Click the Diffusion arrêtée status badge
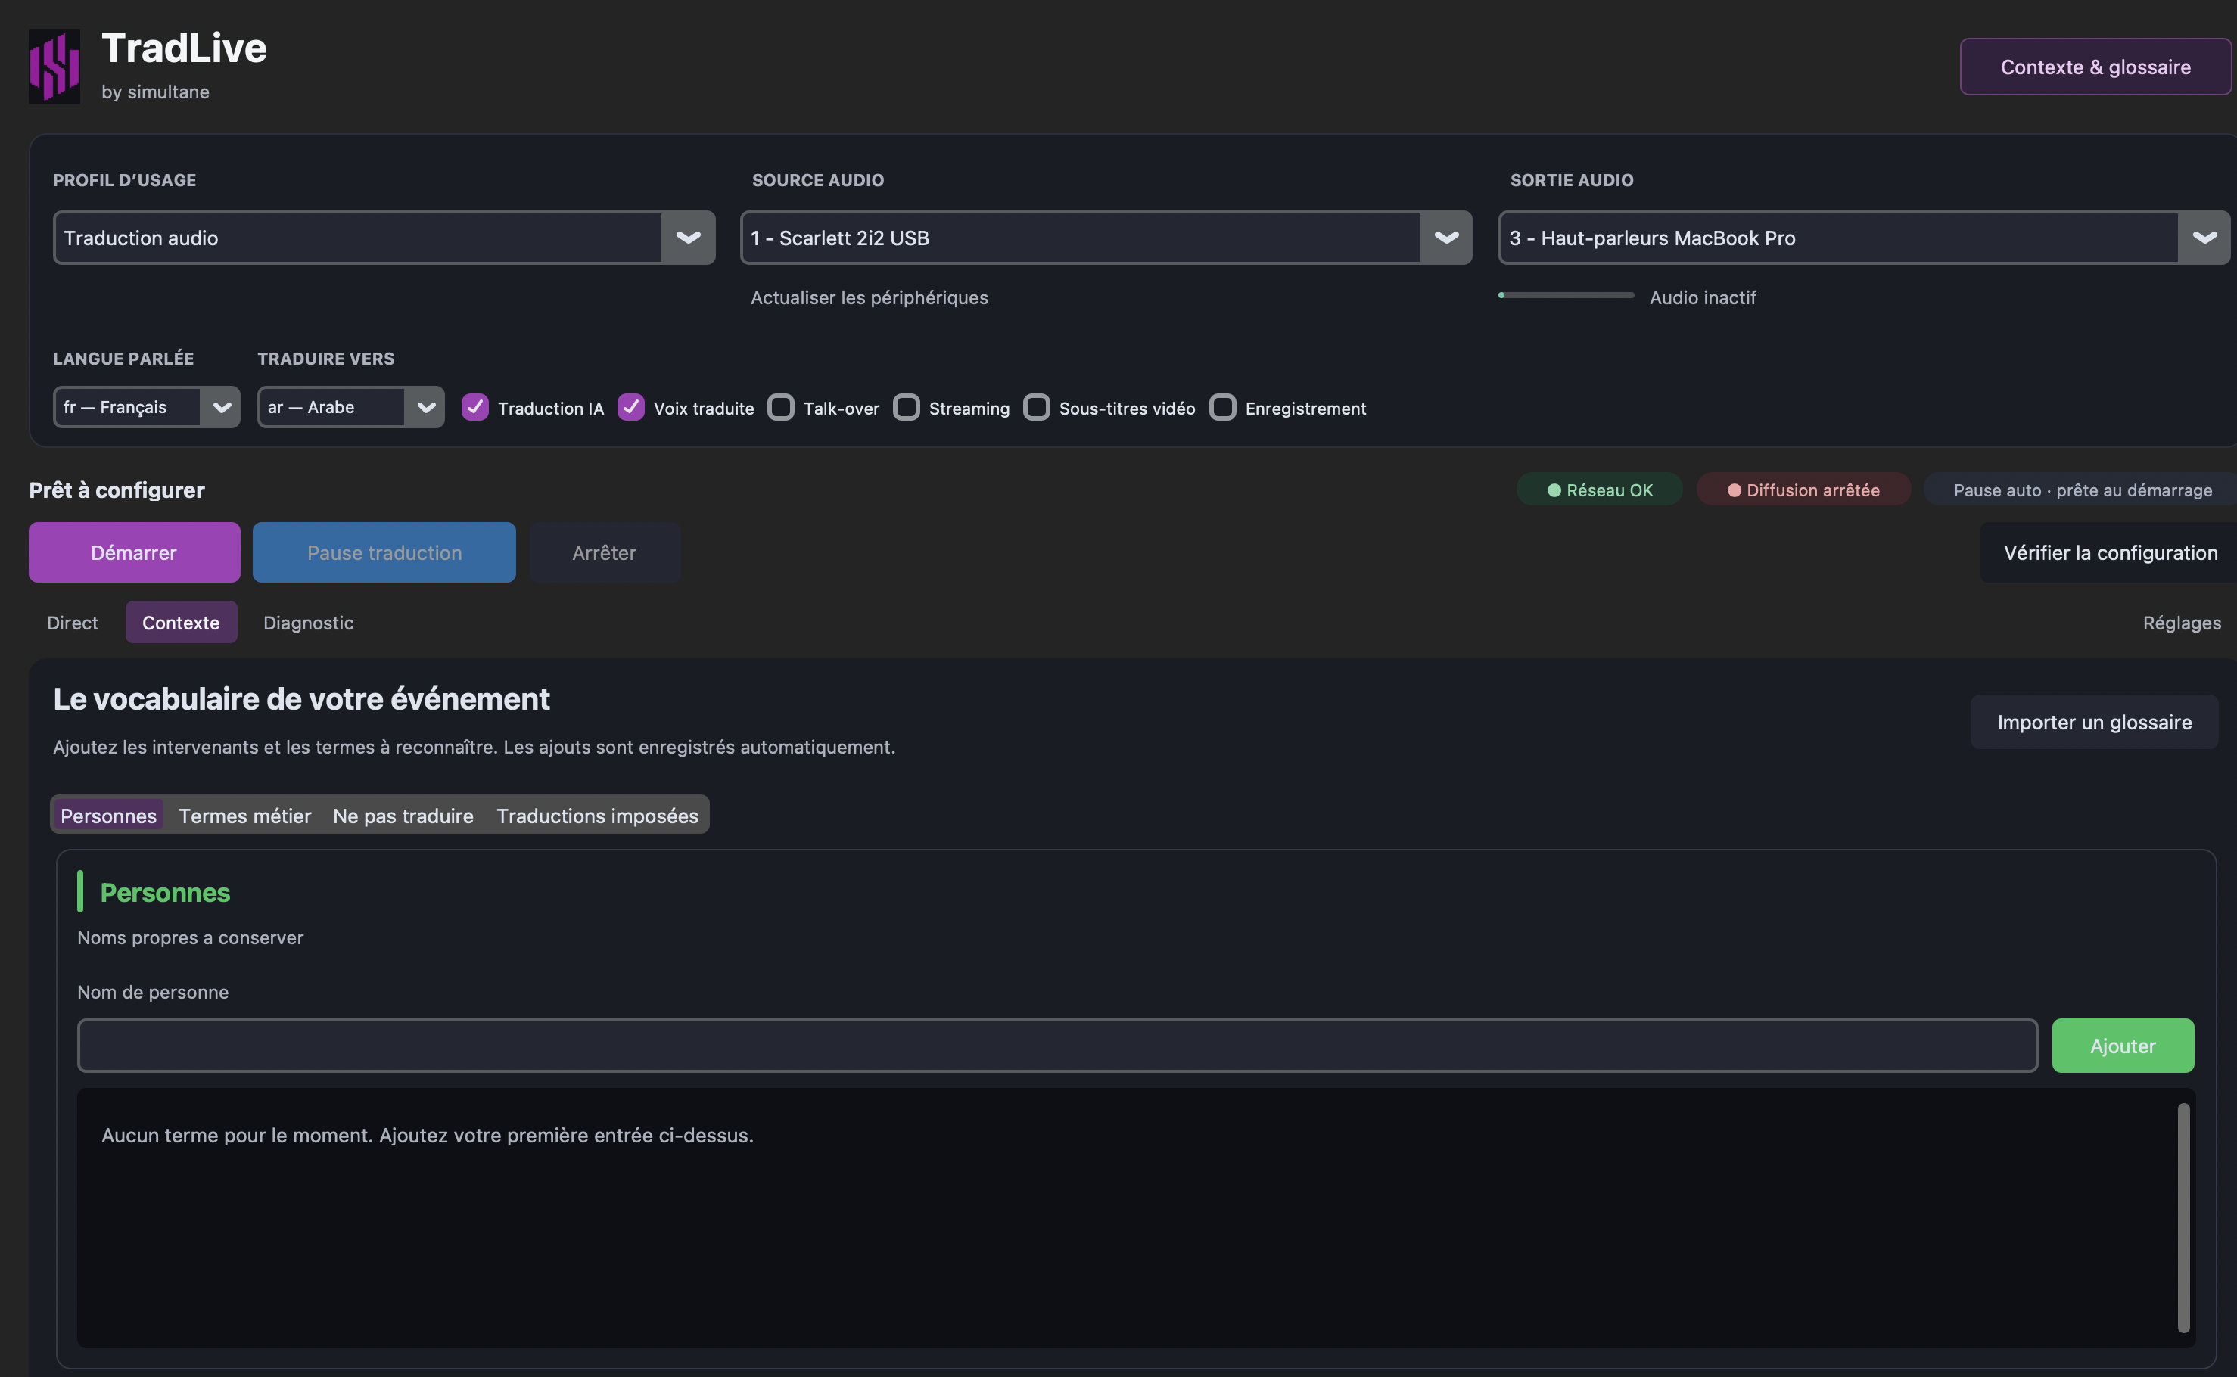This screenshot has width=2237, height=1377. click(x=1803, y=490)
